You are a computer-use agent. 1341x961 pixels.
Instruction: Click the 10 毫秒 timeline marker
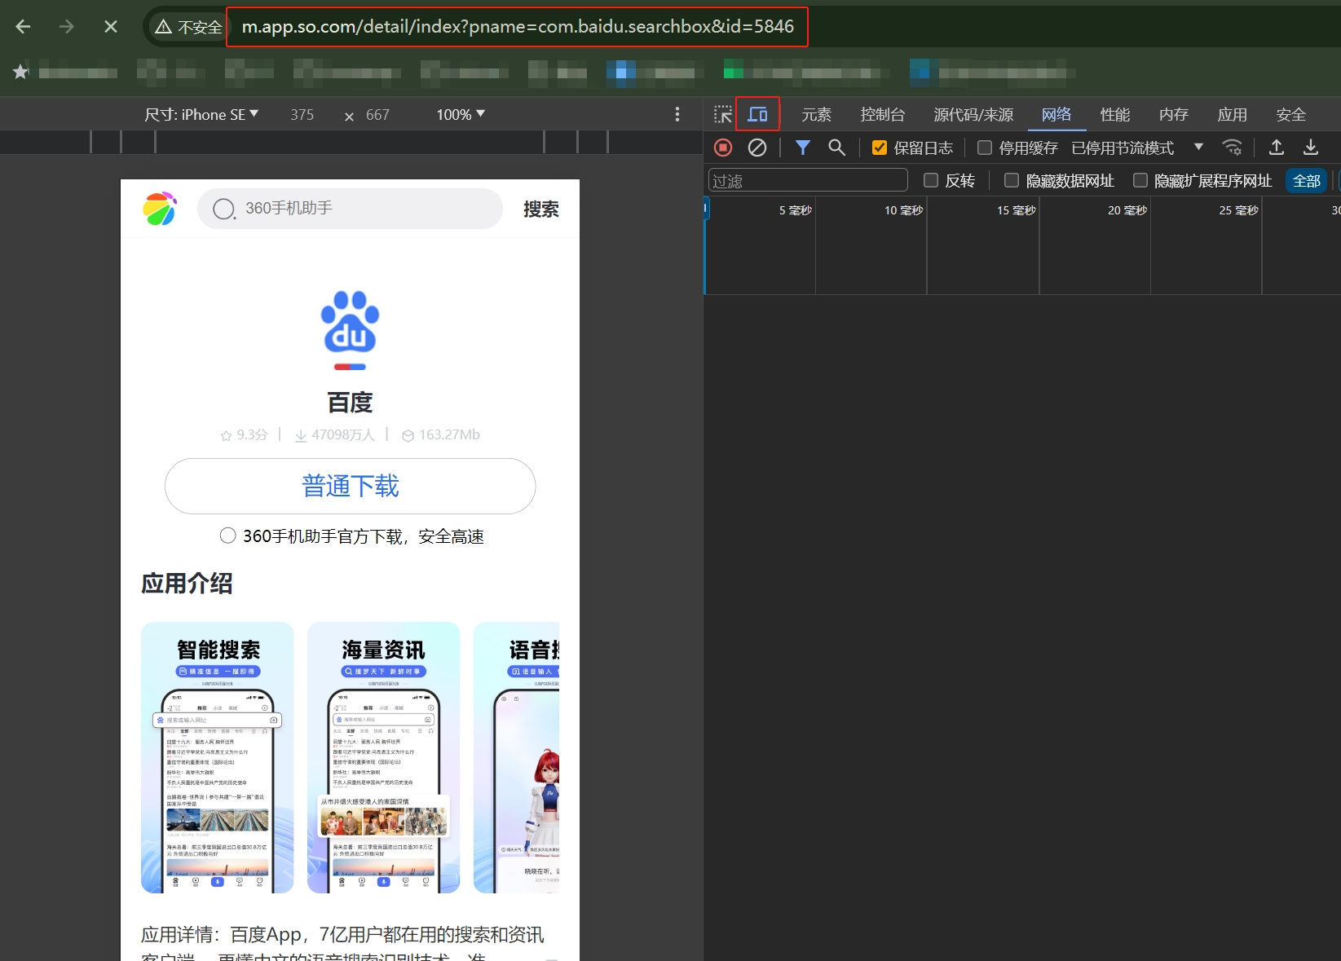903,210
